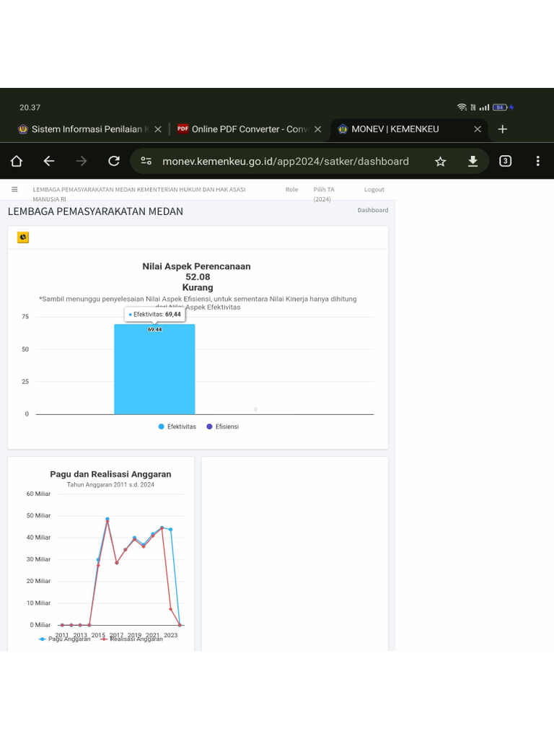
Task: Expand the Role menu
Action: click(291, 189)
